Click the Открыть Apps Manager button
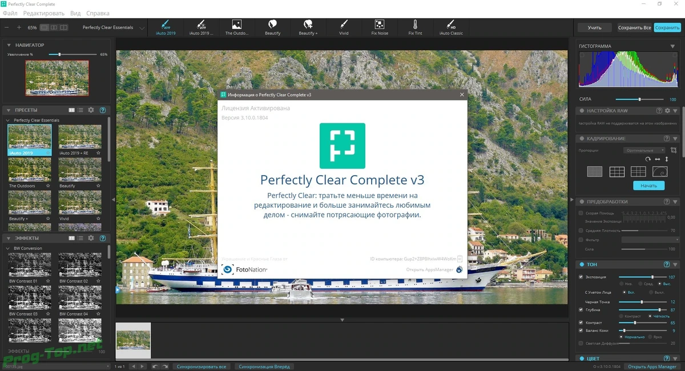This screenshot has width=685, height=371. pyautogui.click(x=652, y=366)
